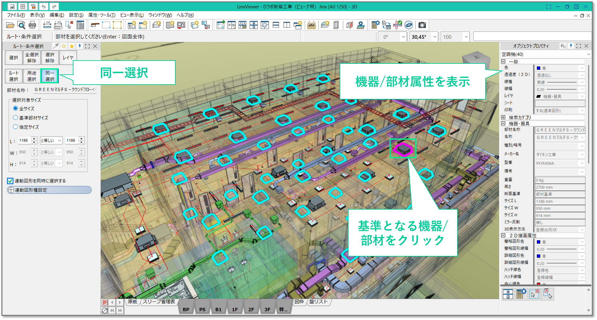The image size is (597, 320).
Task: Collapse the 機器・器具 property section
Action: pos(503,124)
